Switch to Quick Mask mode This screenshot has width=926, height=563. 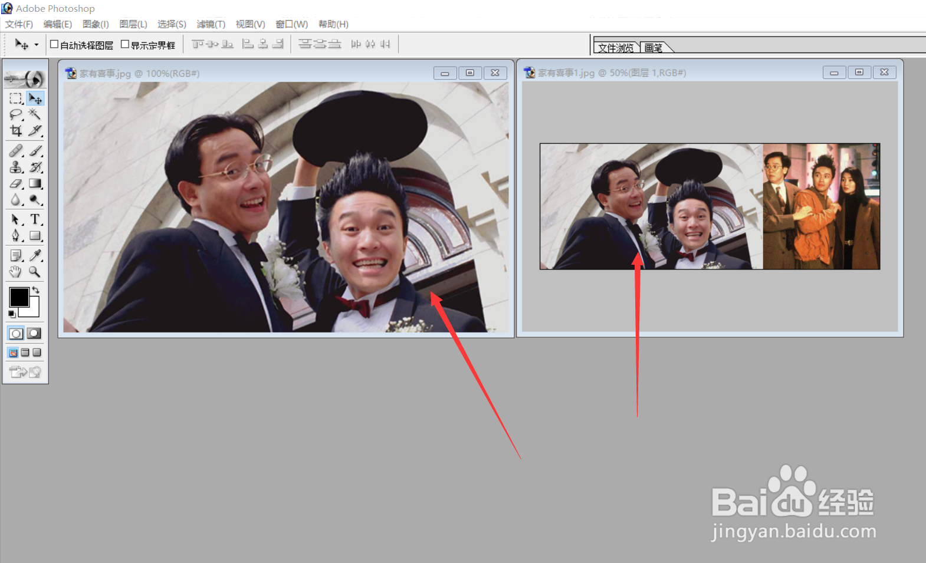click(34, 333)
